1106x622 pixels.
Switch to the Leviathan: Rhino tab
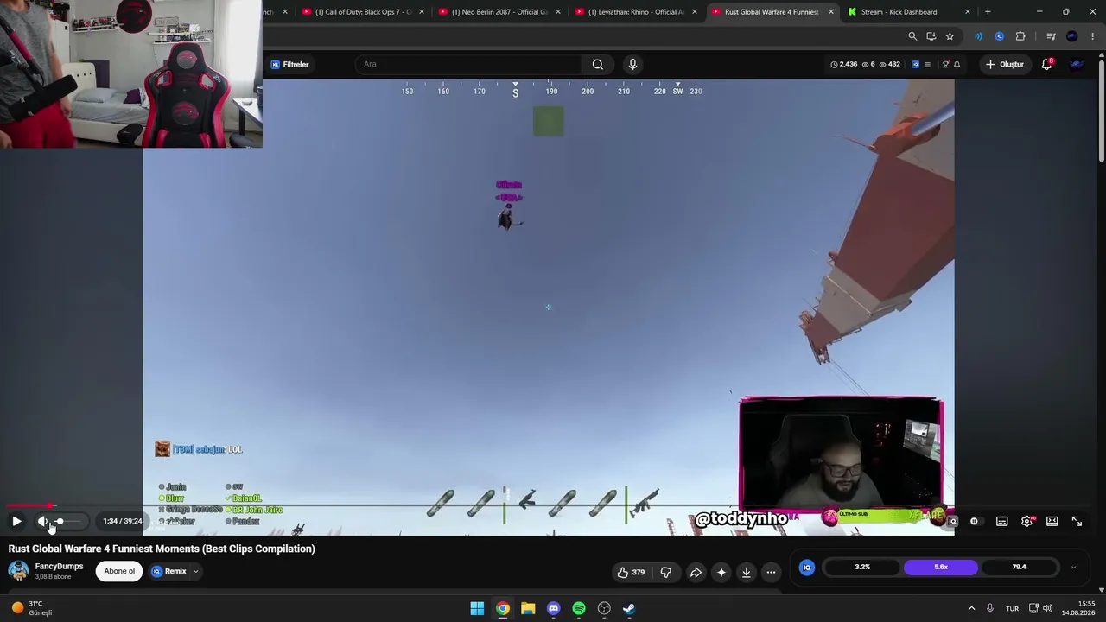click(x=636, y=12)
